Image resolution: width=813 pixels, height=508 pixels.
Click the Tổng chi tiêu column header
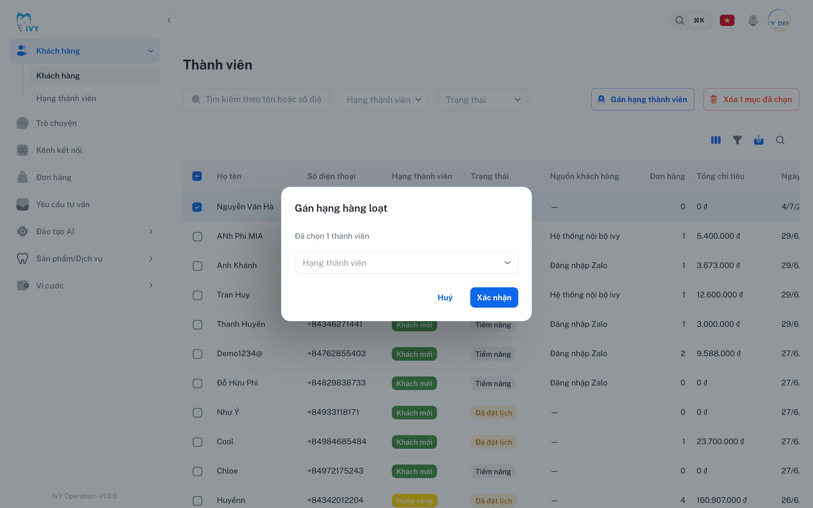pos(720,176)
